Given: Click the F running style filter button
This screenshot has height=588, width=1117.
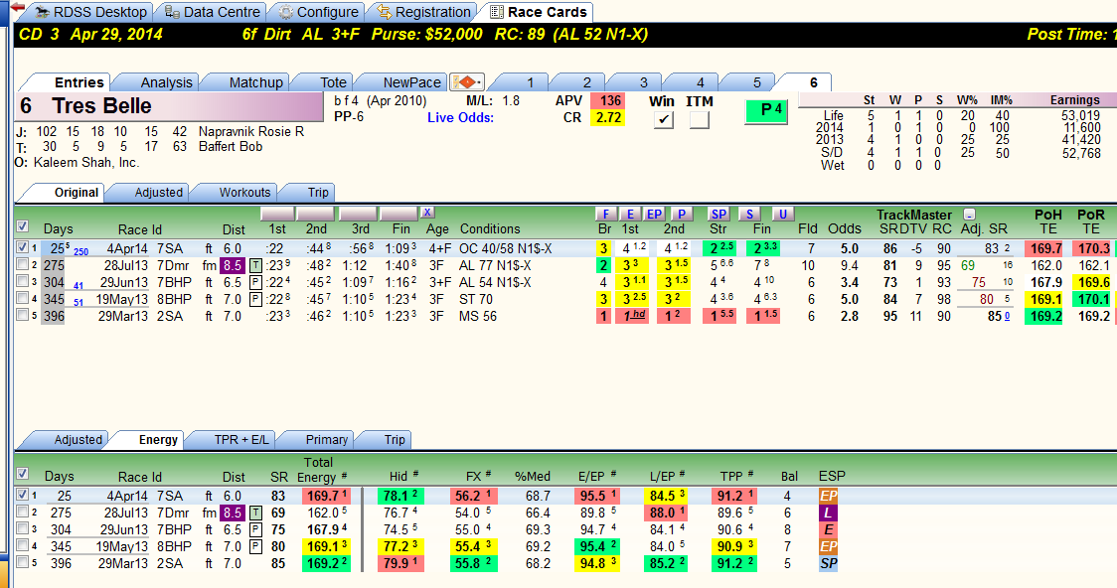Looking at the screenshot, I should 605,214.
